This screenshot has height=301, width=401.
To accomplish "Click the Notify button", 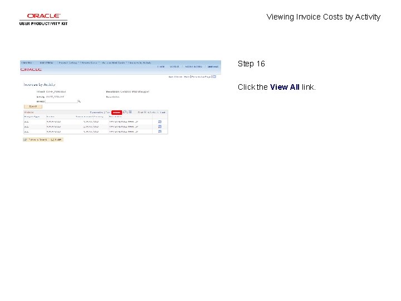I will 56,140.
